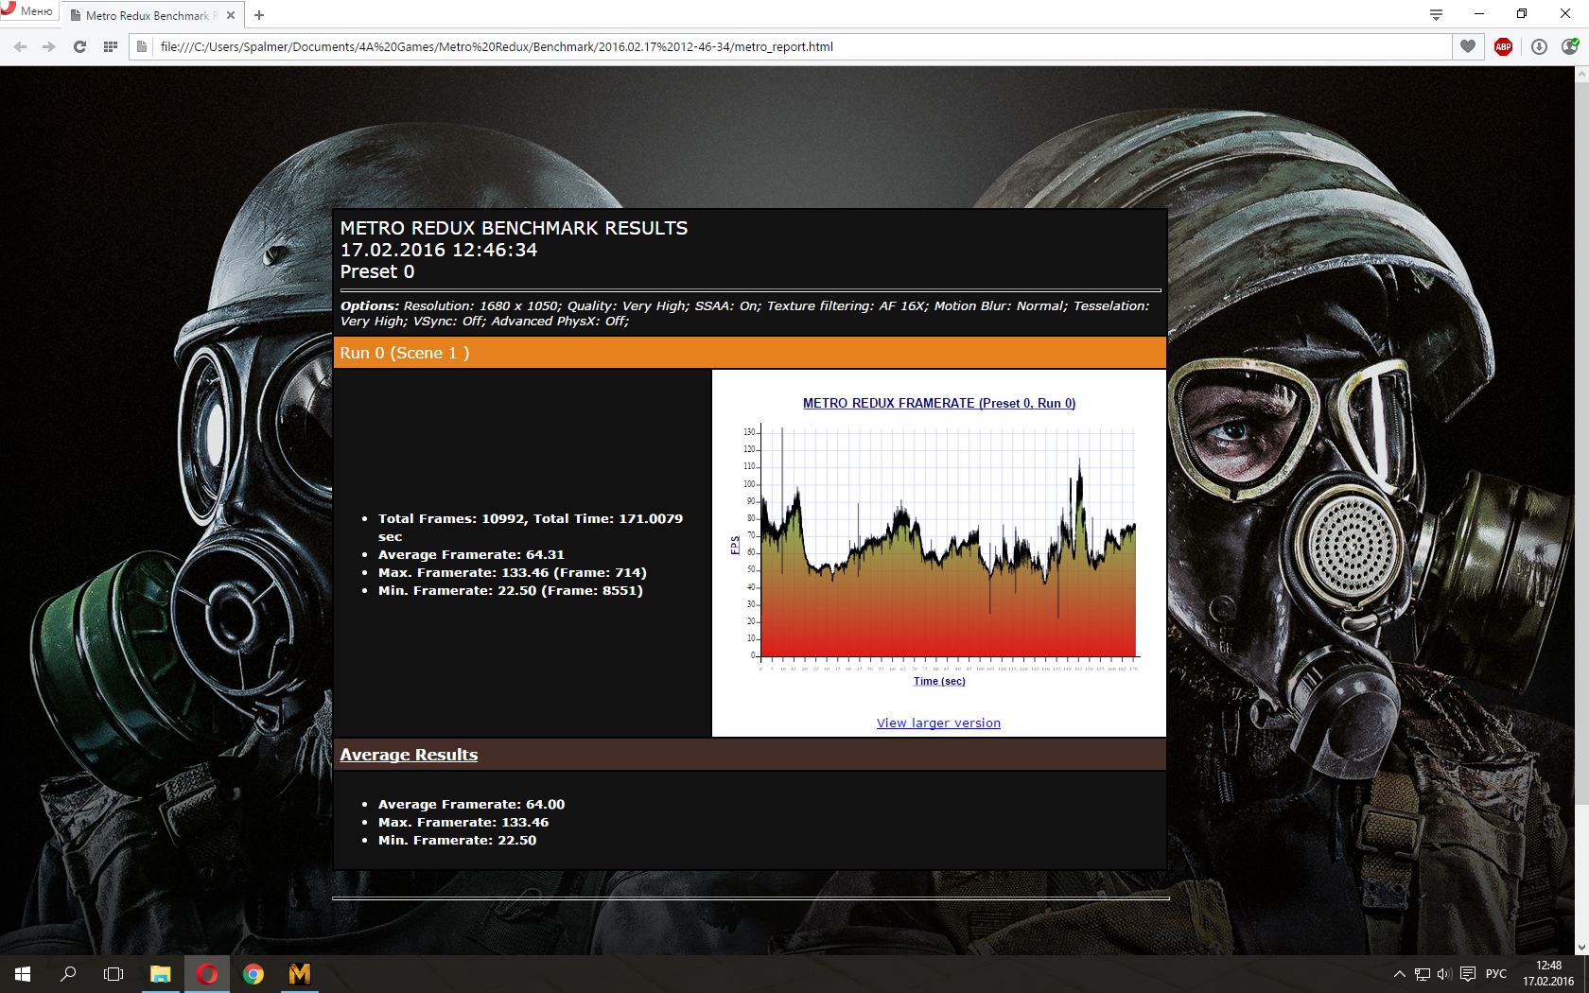1589x993 pixels.
Task: Open a new browser tab
Action: [259, 15]
